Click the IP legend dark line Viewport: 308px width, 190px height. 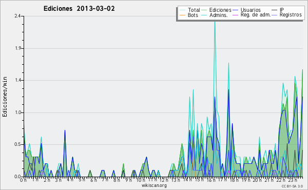pos(275,10)
